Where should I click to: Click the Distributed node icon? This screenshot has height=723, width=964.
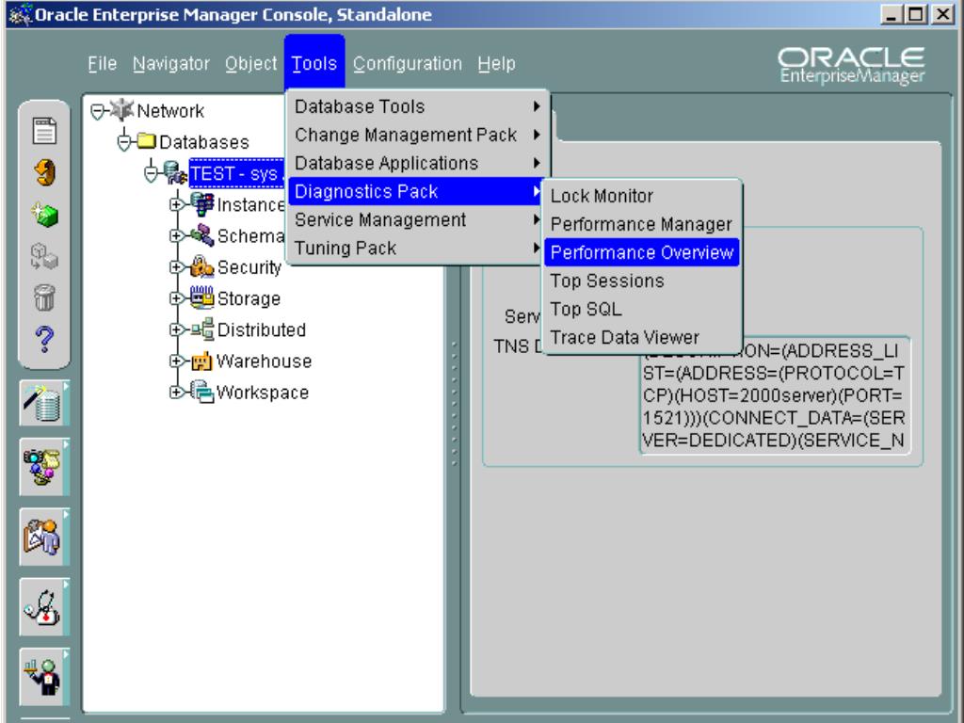[x=202, y=329]
